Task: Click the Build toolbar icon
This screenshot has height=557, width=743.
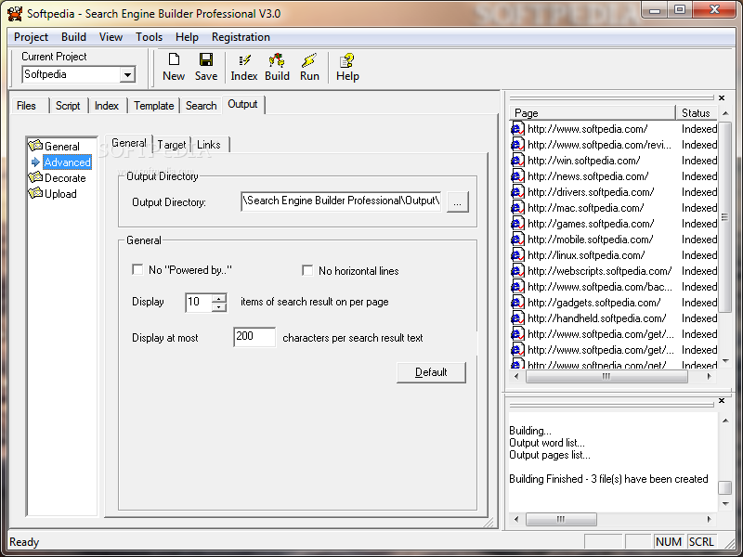Action: coord(277,60)
